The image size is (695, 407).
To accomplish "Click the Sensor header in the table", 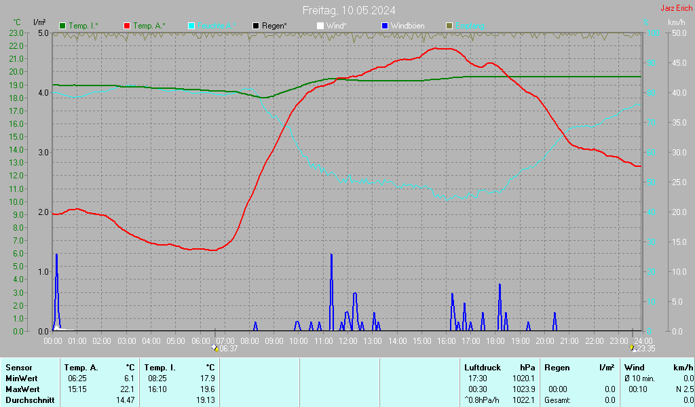I will (x=19, y=368).
